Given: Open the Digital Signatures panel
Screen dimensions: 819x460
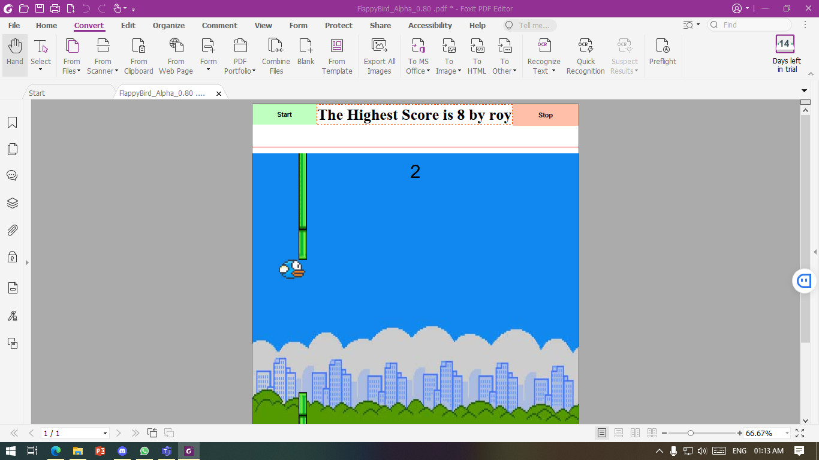Looking at the screenshot, I should pyautogui.click(x=12, y=316).
